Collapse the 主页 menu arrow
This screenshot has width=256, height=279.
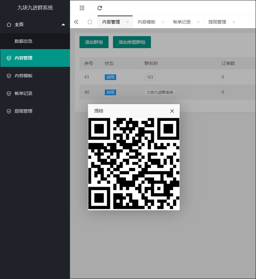63,24
